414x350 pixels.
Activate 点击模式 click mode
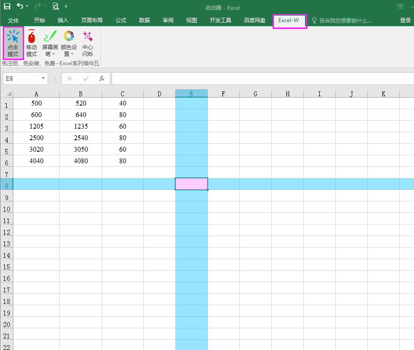click(13, 43)
